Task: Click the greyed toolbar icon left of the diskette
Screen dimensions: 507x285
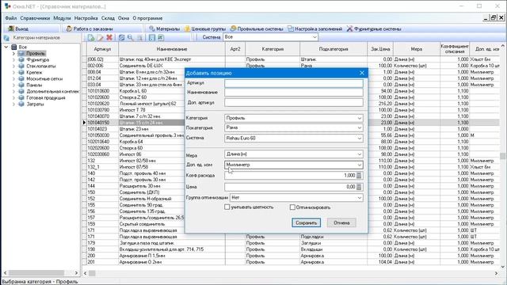Action: coord(139,37)
